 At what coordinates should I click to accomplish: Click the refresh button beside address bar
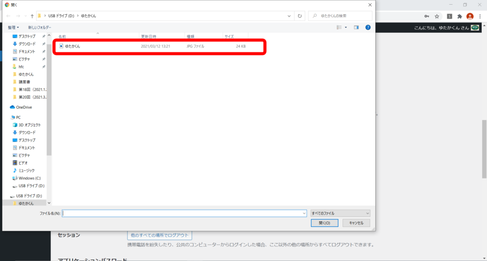coord(300,16)
